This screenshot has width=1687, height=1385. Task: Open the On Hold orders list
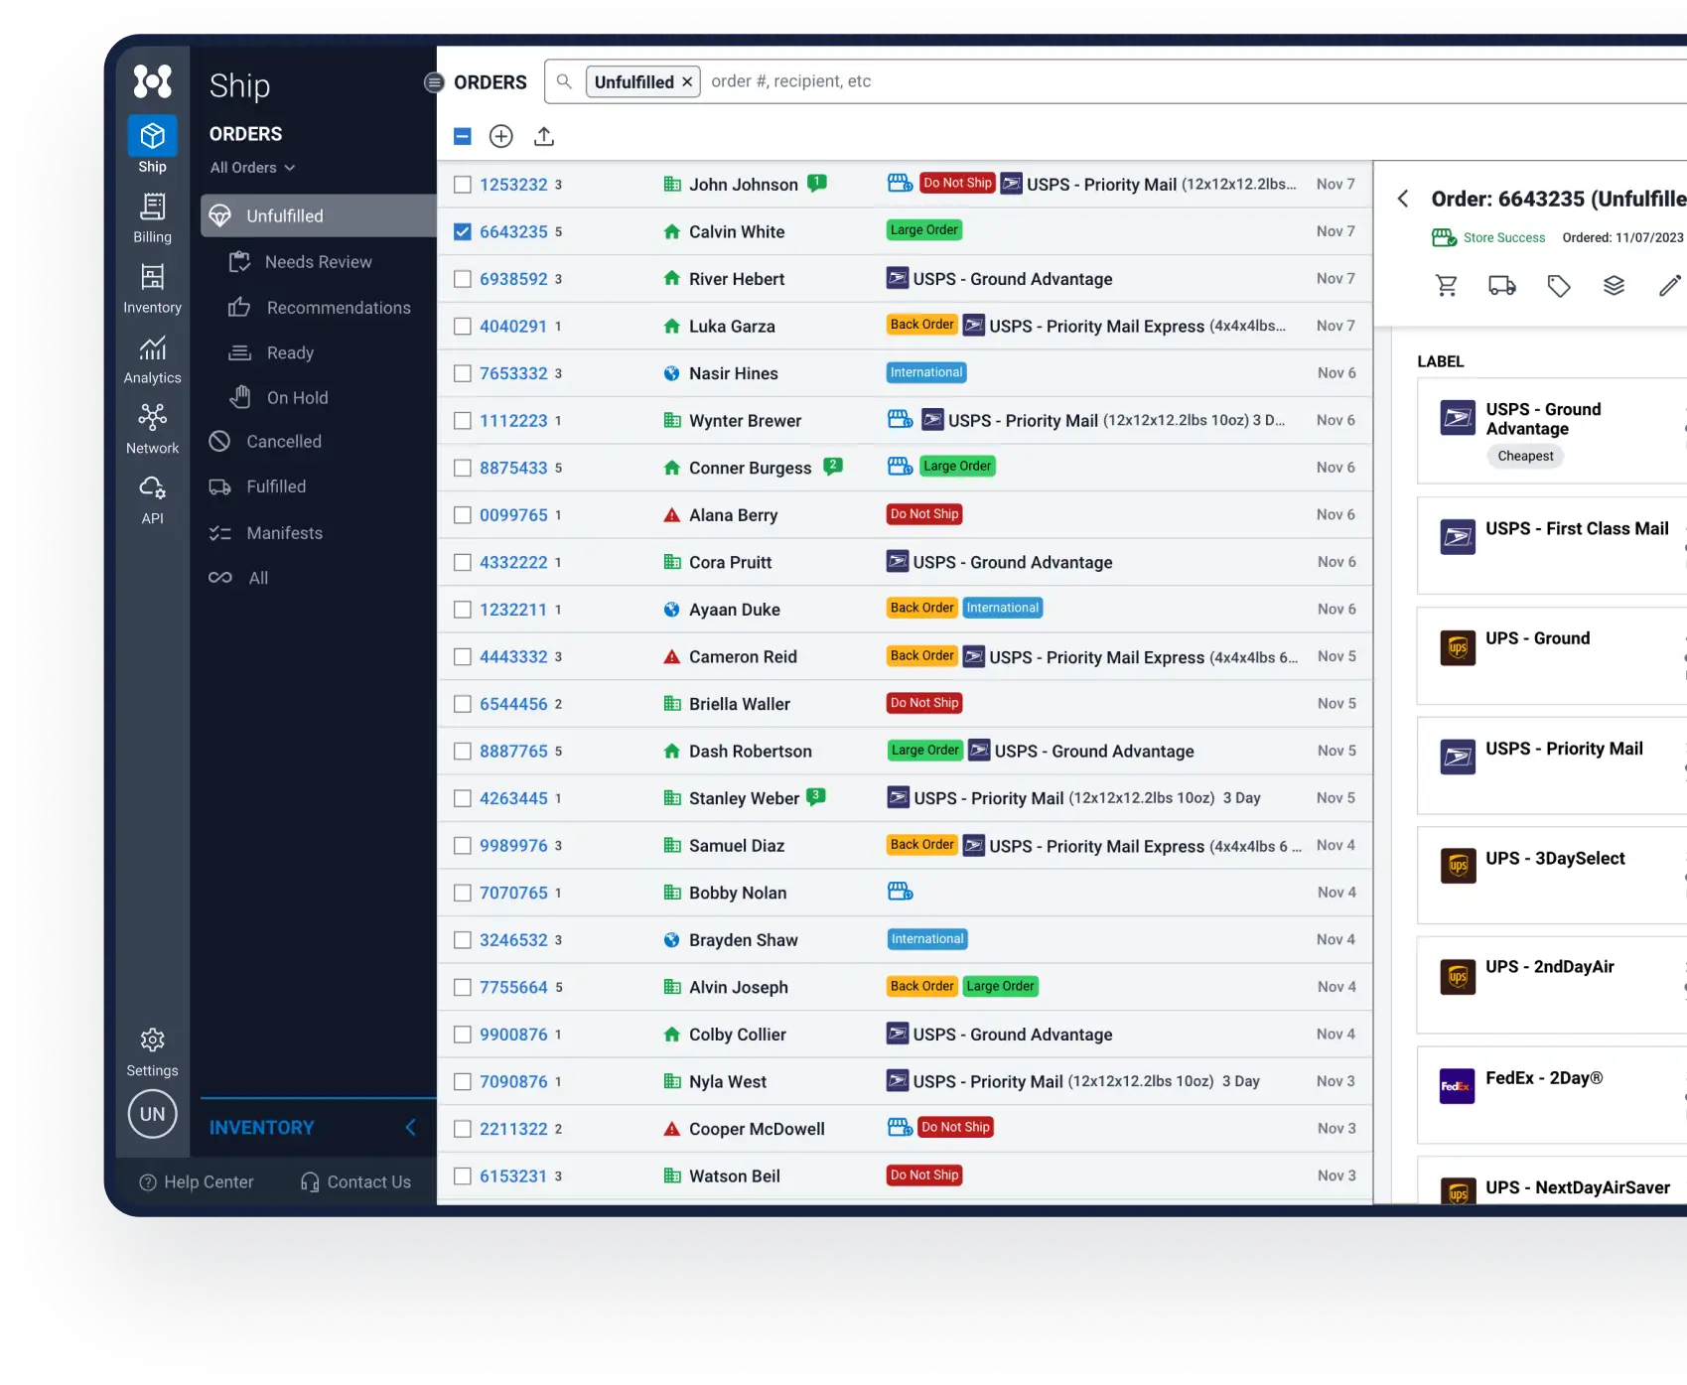click(297, 398)
